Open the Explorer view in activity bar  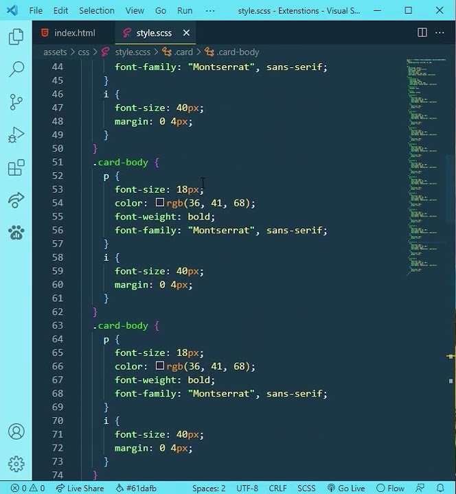pos(16,36)
